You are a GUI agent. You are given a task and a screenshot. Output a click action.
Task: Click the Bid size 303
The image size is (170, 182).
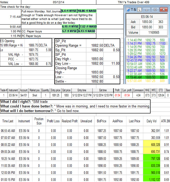tap(161, 27)
